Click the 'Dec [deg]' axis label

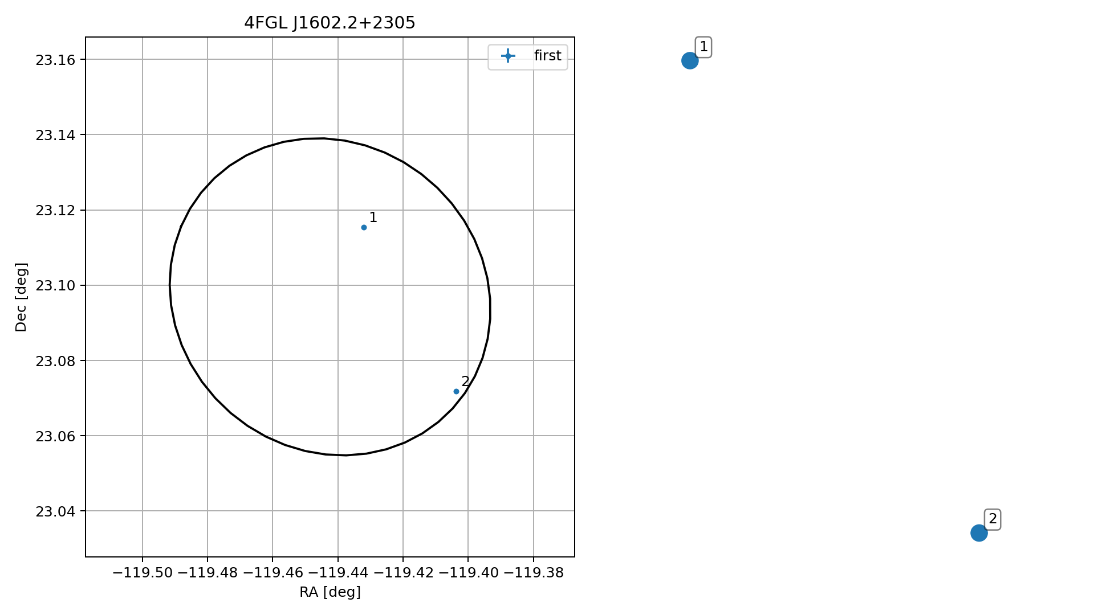(21, 297)
